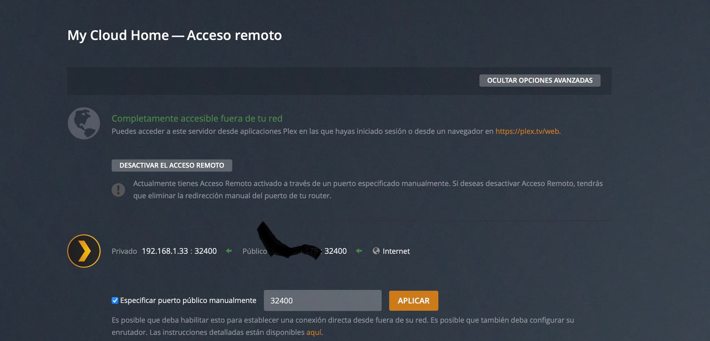Open the aquí instructions link

pyautogui.click(x=314, y=332)
